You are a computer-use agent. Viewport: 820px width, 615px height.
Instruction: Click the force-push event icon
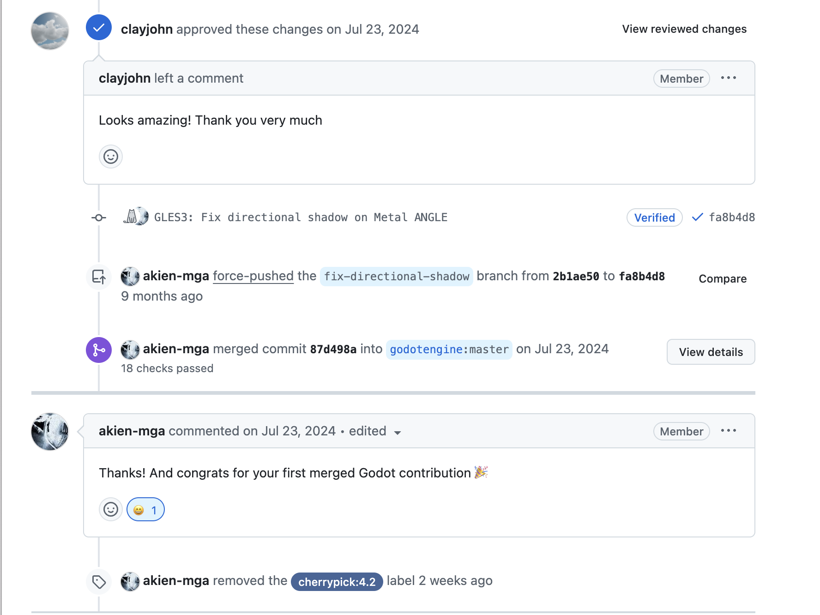pos(98,277)
